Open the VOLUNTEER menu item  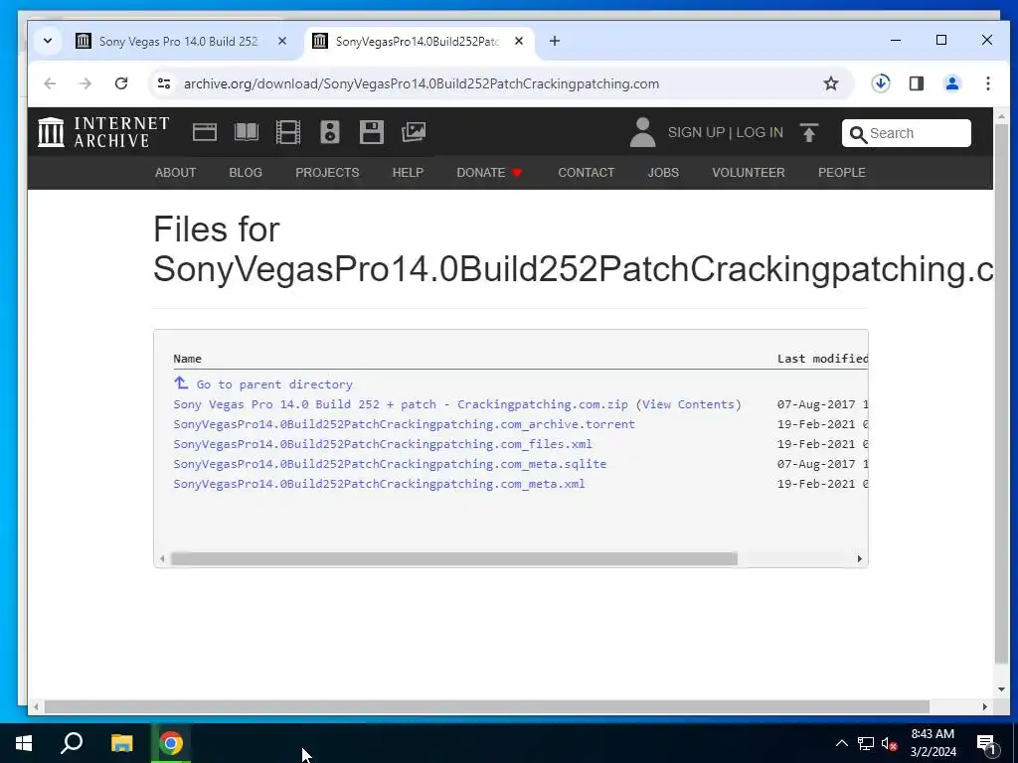748,173
